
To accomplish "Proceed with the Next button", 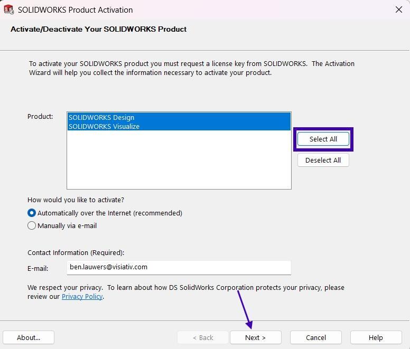I will [256, 337].
